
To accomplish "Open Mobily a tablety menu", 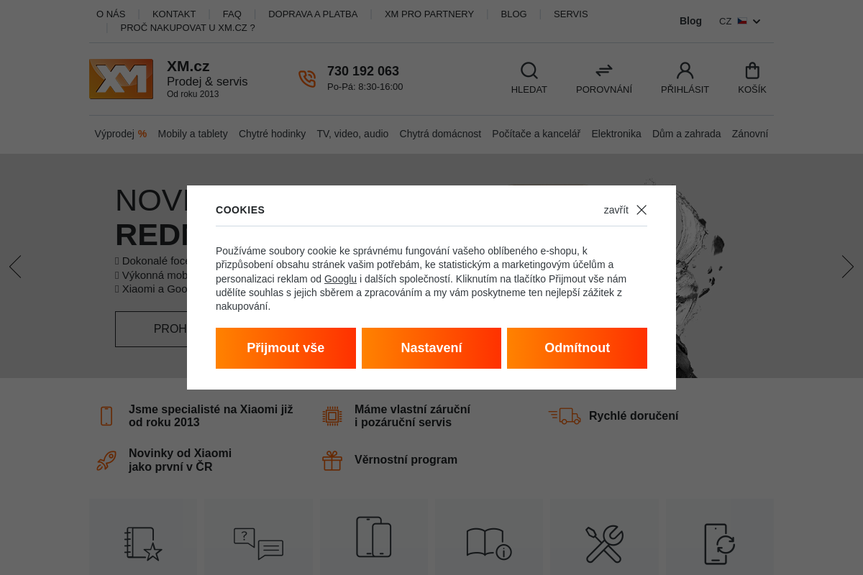I will tap(193, 134).
